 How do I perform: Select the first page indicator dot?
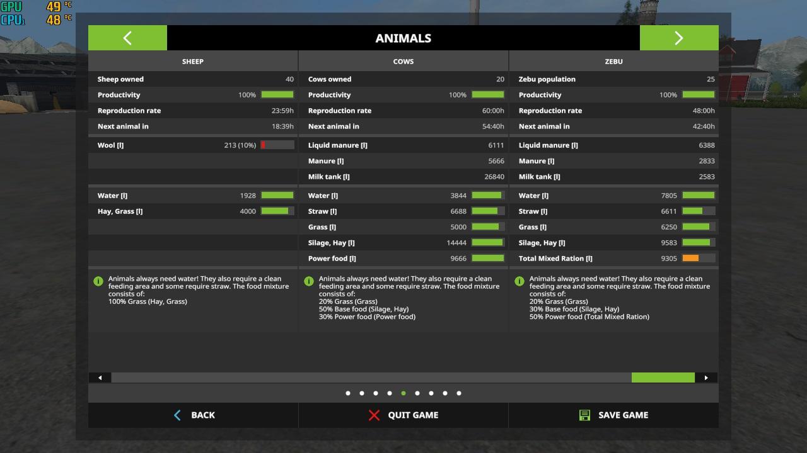[348, 393]
